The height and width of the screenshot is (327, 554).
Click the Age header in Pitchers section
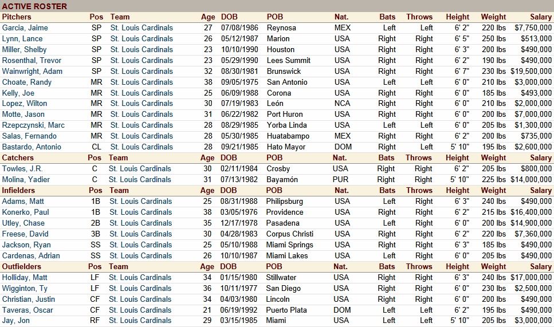208,17
